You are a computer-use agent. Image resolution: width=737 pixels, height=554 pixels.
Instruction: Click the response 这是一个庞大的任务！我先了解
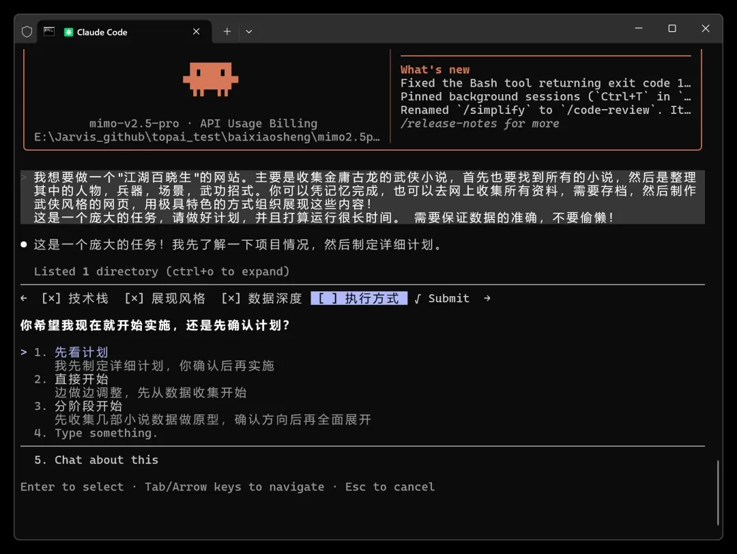click(x=237, y=245)
